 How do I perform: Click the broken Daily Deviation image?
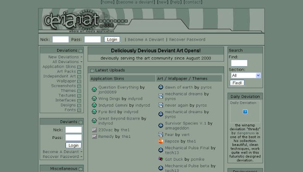[x=245, y=112]
